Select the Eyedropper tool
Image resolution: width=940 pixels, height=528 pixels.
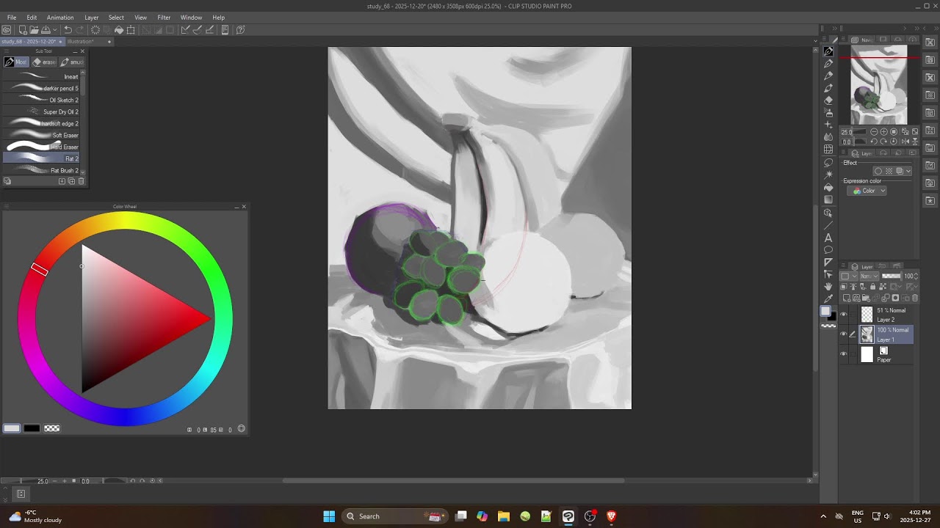pyautogui.click(x=828, y=298)
